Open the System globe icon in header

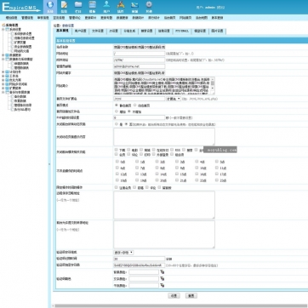pyautogui.click(x=50, y=6)
